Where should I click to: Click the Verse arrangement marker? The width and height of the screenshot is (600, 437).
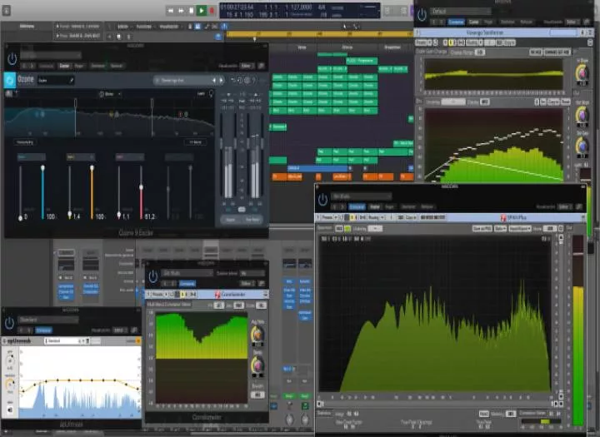tap(302, 47)
